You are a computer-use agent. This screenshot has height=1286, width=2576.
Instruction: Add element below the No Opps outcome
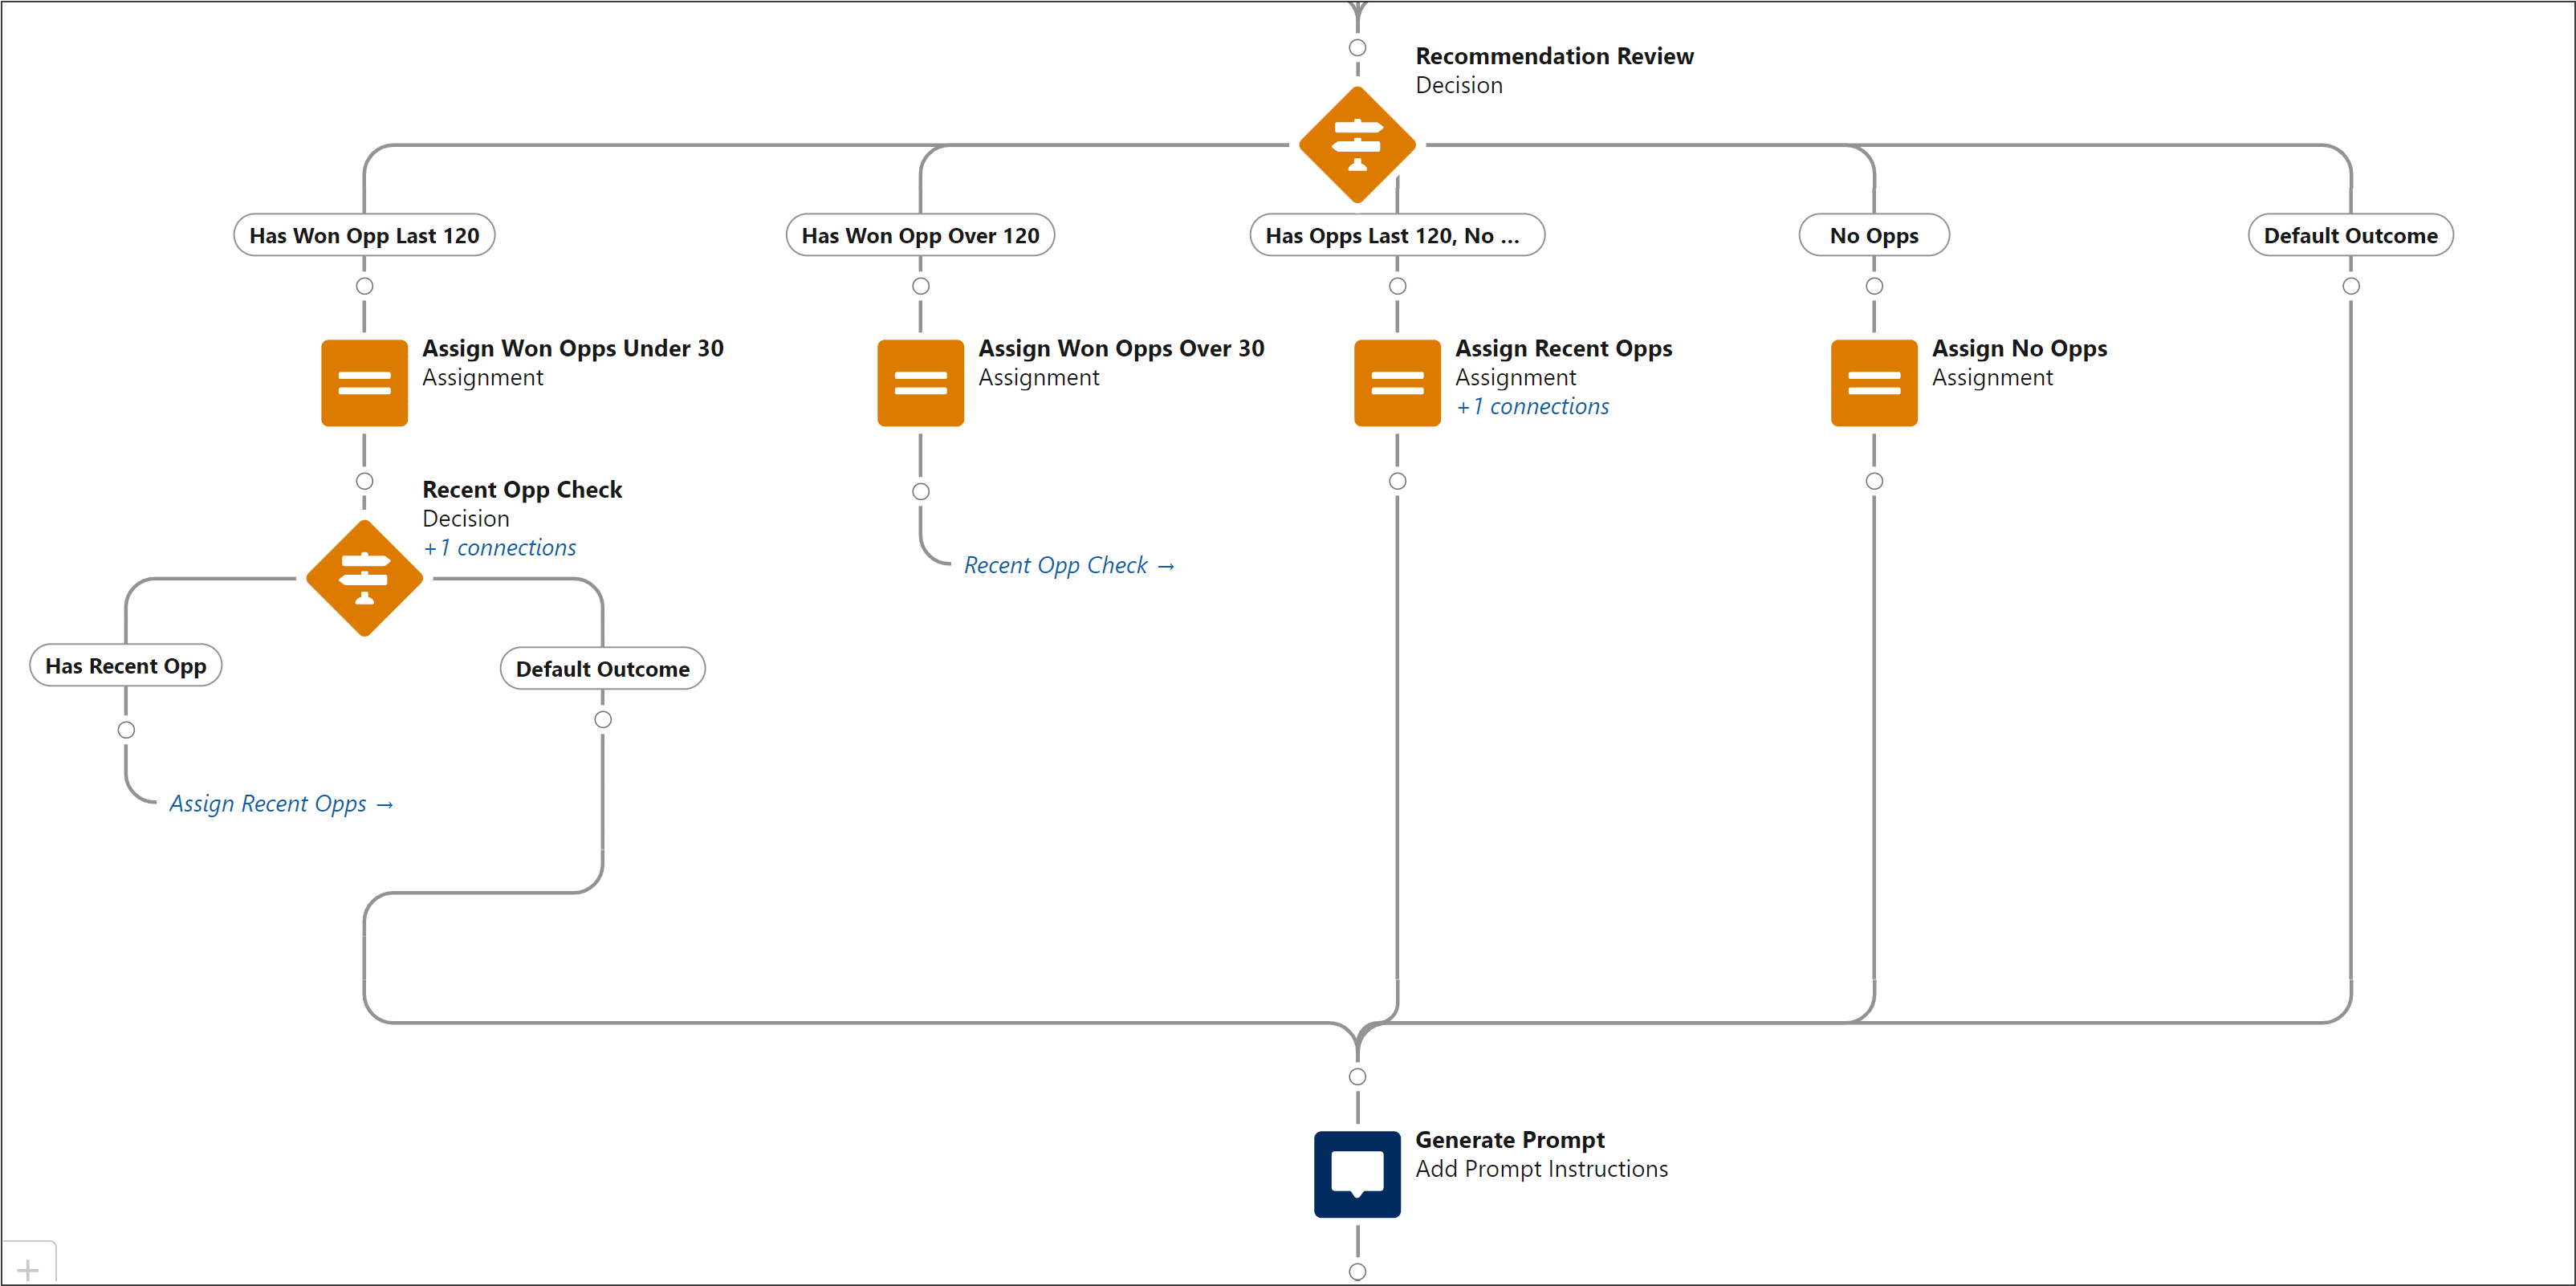[x=1874, y=286]
